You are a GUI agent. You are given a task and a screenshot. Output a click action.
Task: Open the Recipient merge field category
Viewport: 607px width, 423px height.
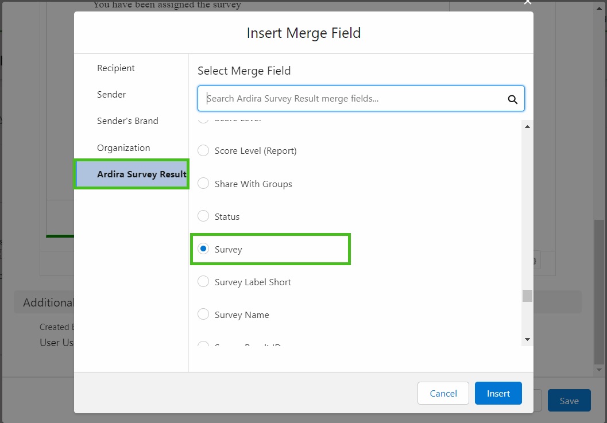tap(116, 68)
